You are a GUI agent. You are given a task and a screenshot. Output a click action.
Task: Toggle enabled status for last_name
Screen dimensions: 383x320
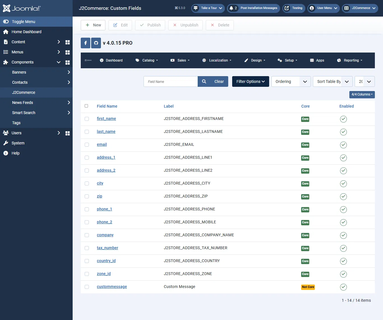point(343,132)
